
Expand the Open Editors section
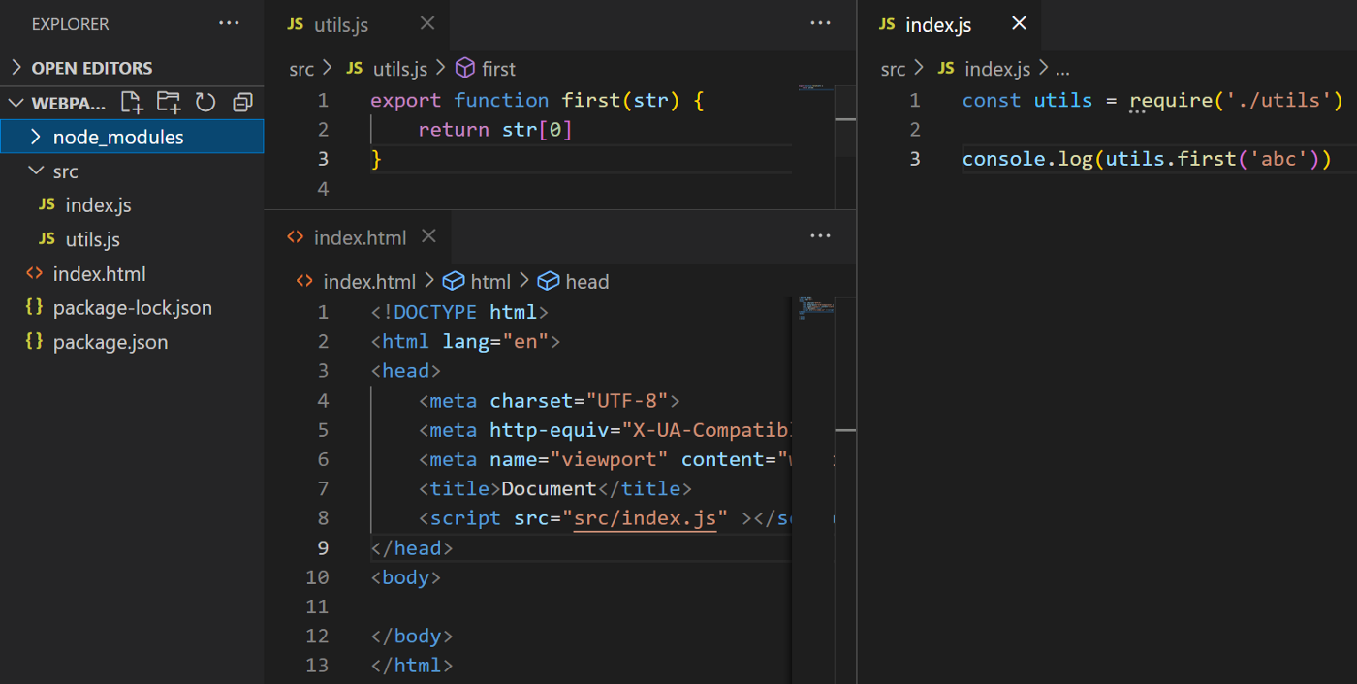(16, 68)
